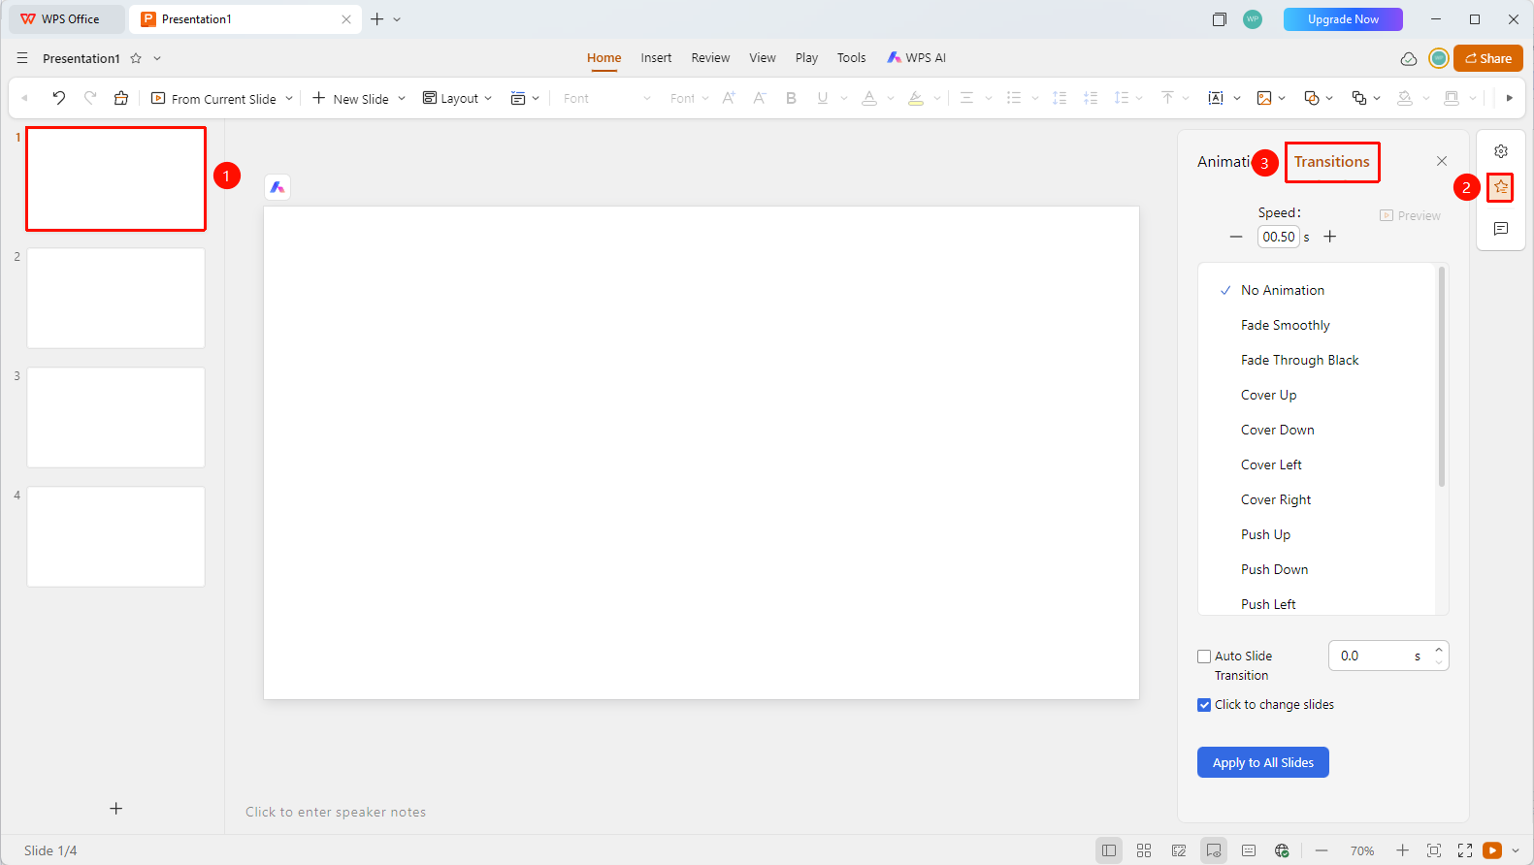
Task: Start slideshow From Current Slide
Action: (213, 99)
